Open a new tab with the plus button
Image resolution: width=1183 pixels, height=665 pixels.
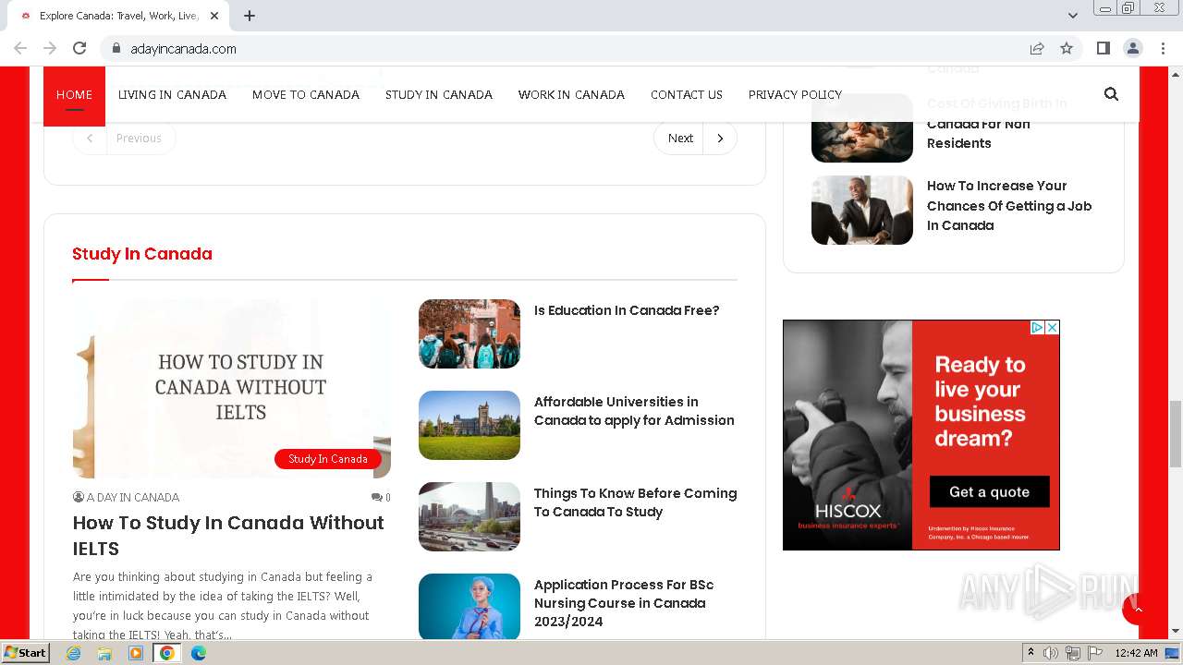point(250,16)
